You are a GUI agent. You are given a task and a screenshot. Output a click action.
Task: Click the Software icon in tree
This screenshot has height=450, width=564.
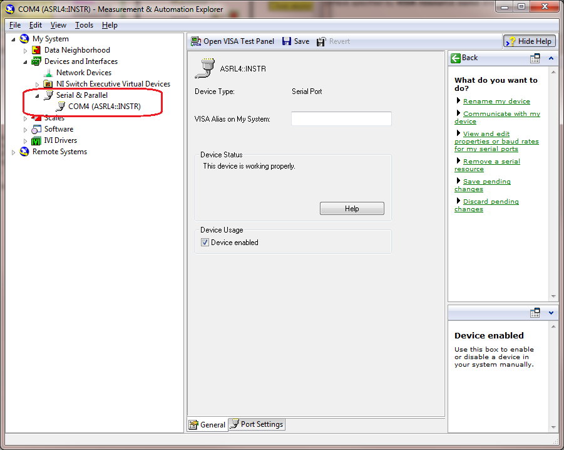click(x=36, y=129)
